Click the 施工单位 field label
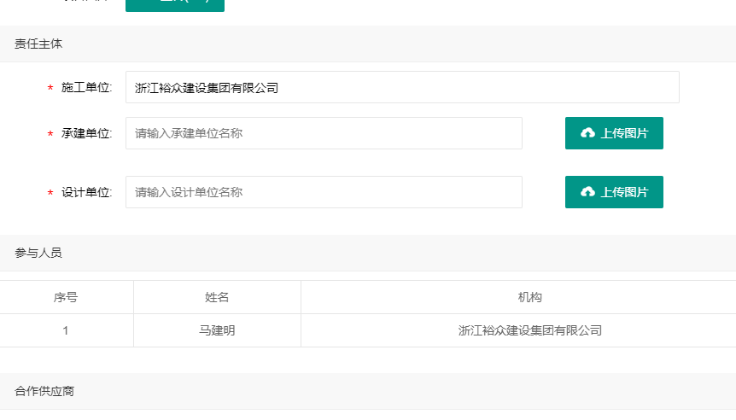 click(86, 87)
